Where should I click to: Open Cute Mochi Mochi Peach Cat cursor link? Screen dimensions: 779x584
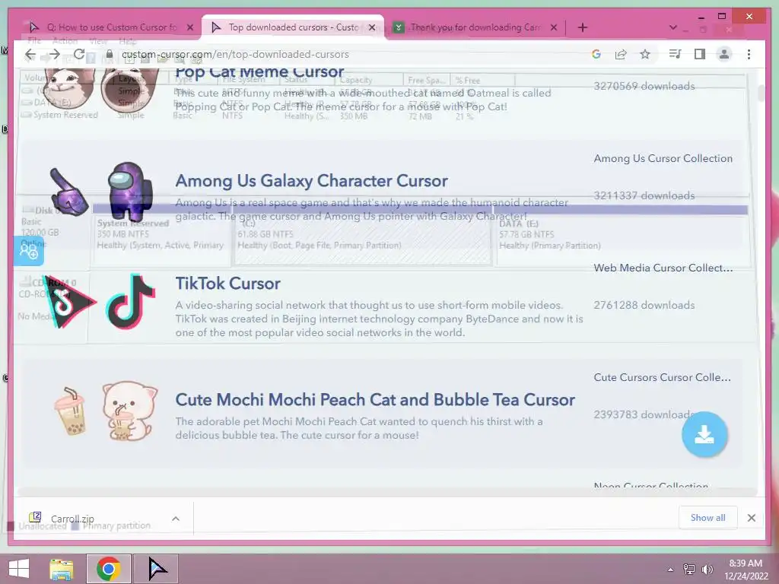point(375,399)
